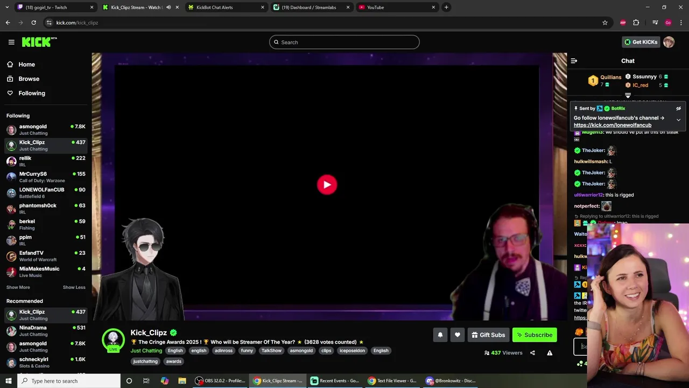Switch to the Dashboard / Streamlabs tab
The image size is (689, 388).
[x=311, y=8]
